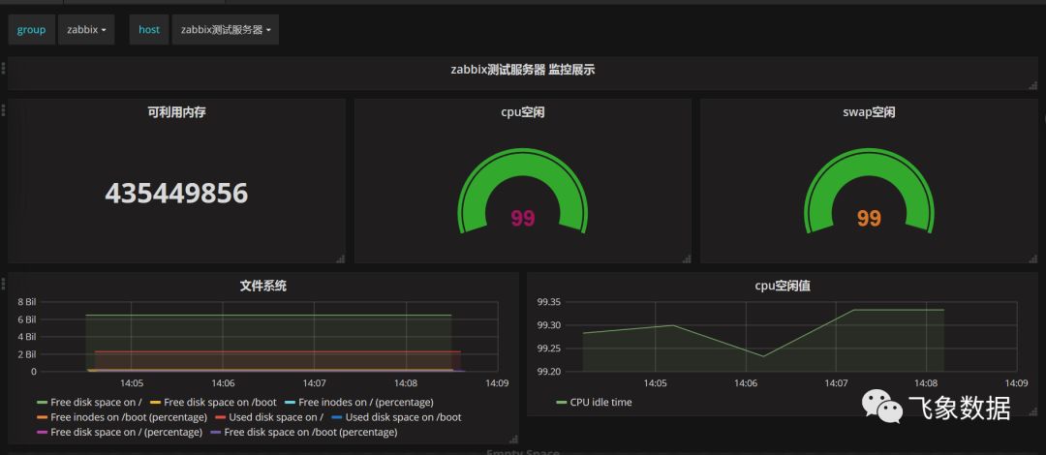Open the zabbix group dropdown
1046x455 pixels.
(x=86, y=29)
